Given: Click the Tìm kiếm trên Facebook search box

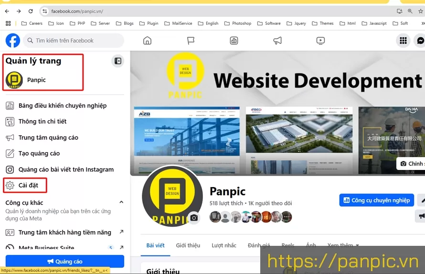Looking at the screenshot, I should coord(74,41).
